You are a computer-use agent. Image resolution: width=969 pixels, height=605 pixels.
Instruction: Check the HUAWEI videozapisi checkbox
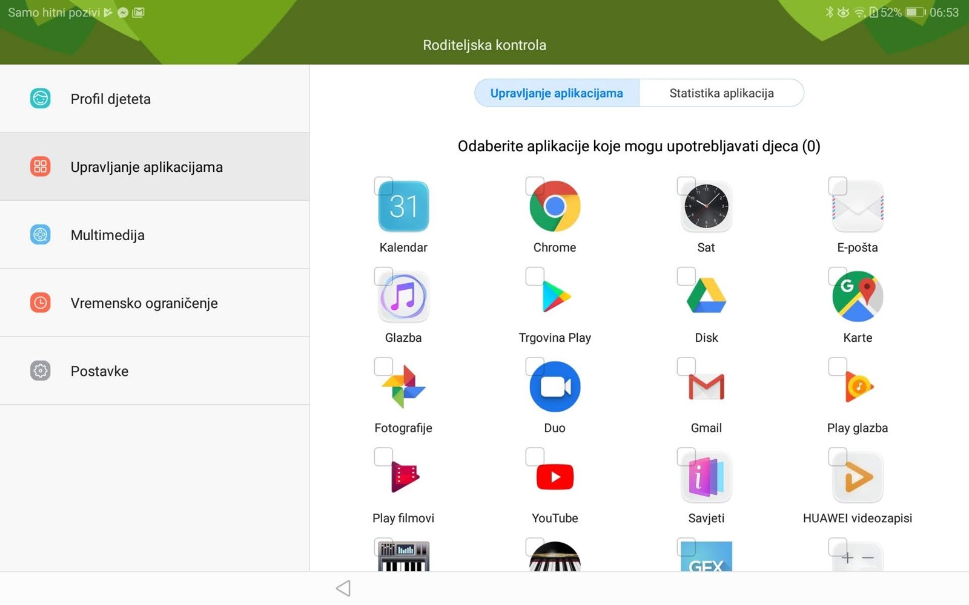tap(838, 456)
